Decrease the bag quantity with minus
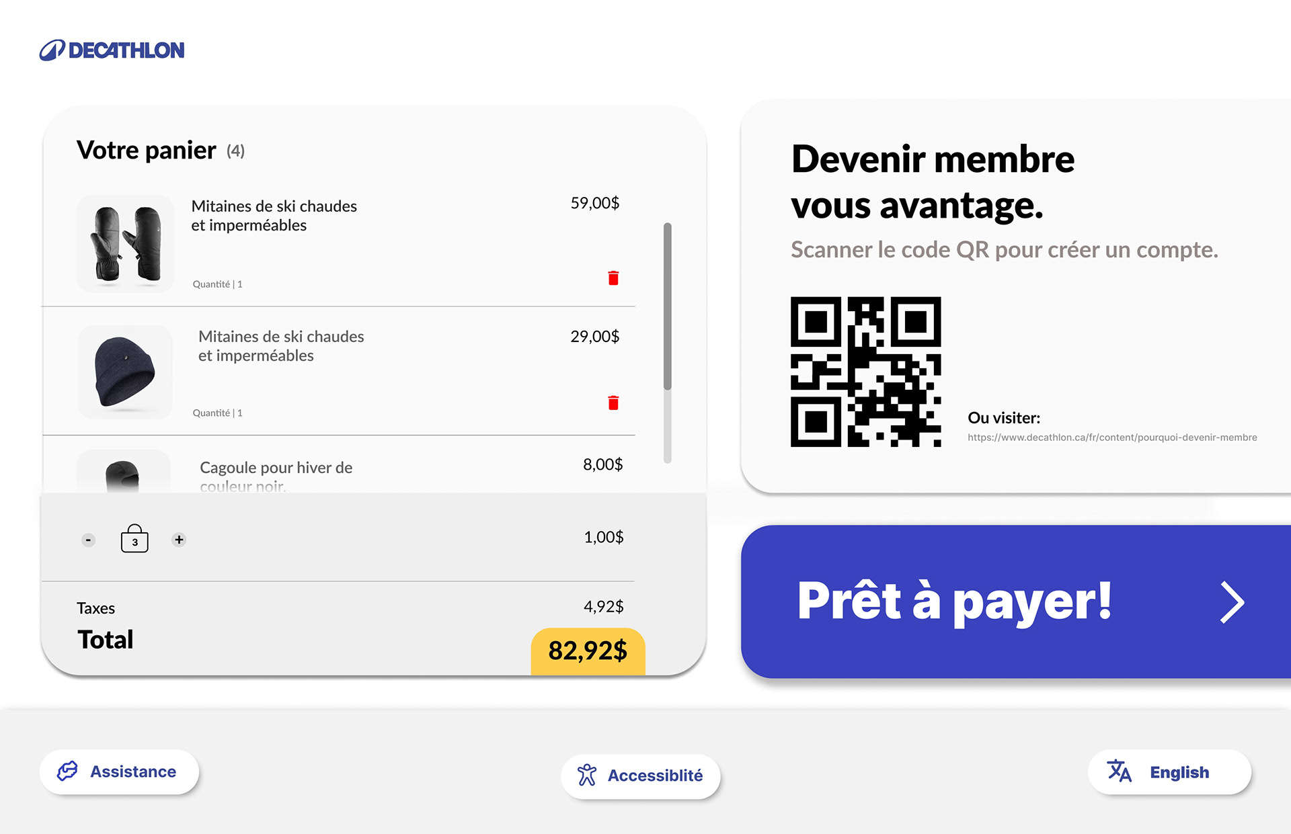1291x834 pixels. [88, 540]
